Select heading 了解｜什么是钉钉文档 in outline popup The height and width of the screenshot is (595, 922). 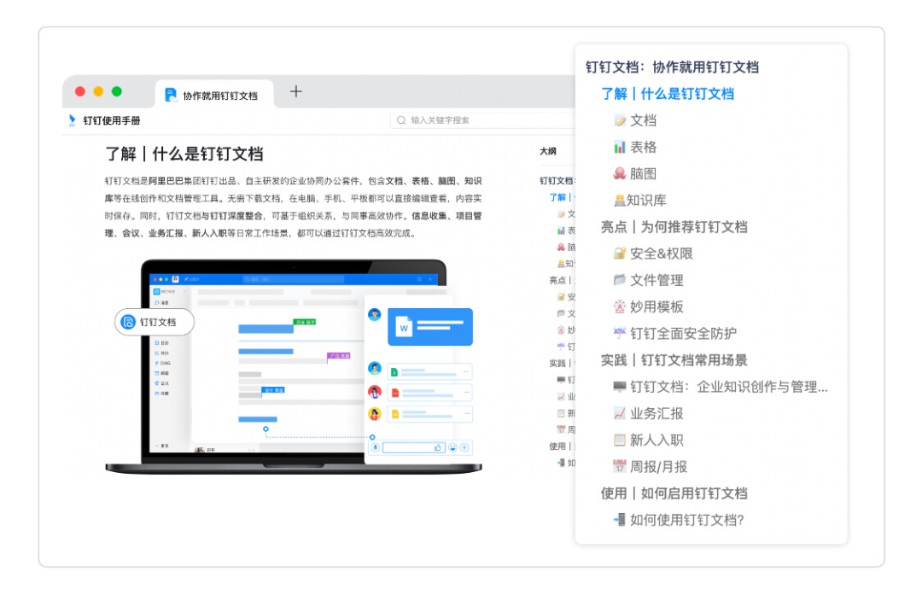[x=668, y=94]
